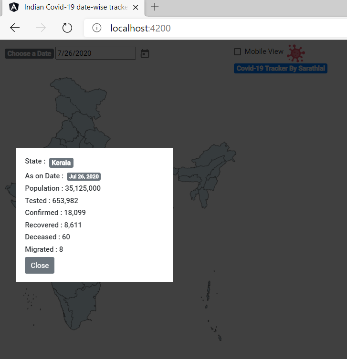Focus the date field showing 7/26/2020
The image size is (347, 359).
point(95,53)
